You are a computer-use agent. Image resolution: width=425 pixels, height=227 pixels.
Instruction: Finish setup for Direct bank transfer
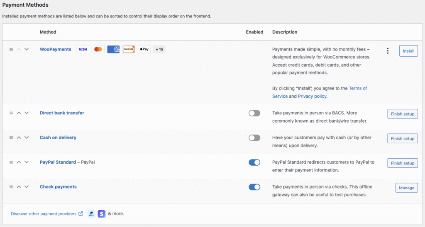[x=403, y=114]
